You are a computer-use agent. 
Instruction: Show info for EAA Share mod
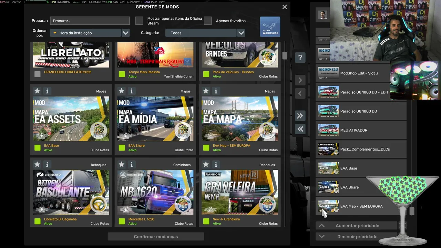[132, 91]
